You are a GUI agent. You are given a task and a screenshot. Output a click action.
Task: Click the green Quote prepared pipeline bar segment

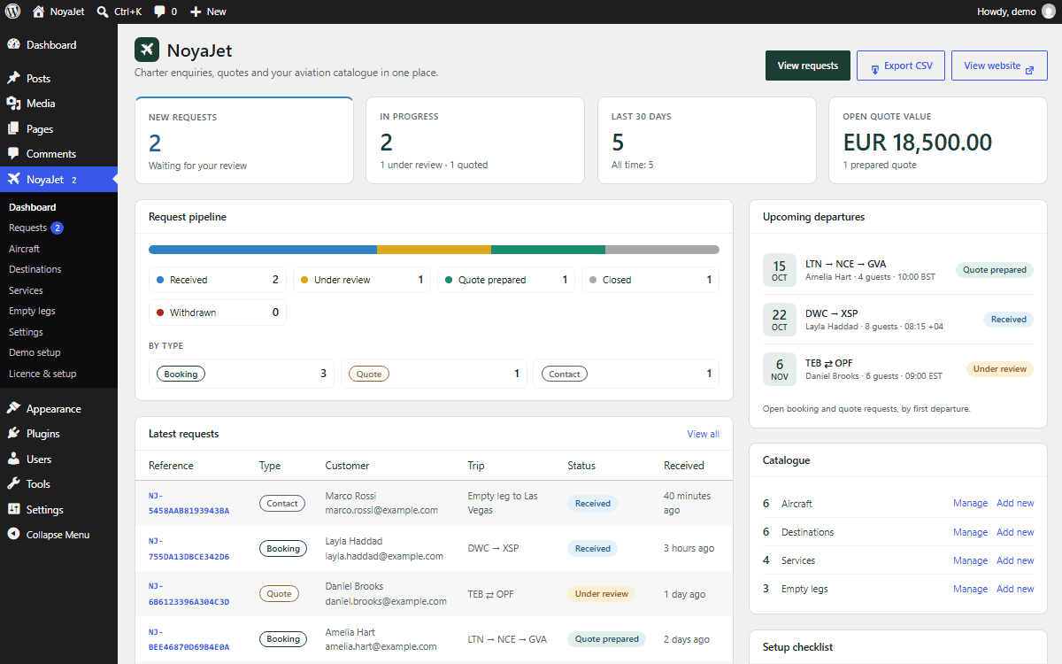548,250
